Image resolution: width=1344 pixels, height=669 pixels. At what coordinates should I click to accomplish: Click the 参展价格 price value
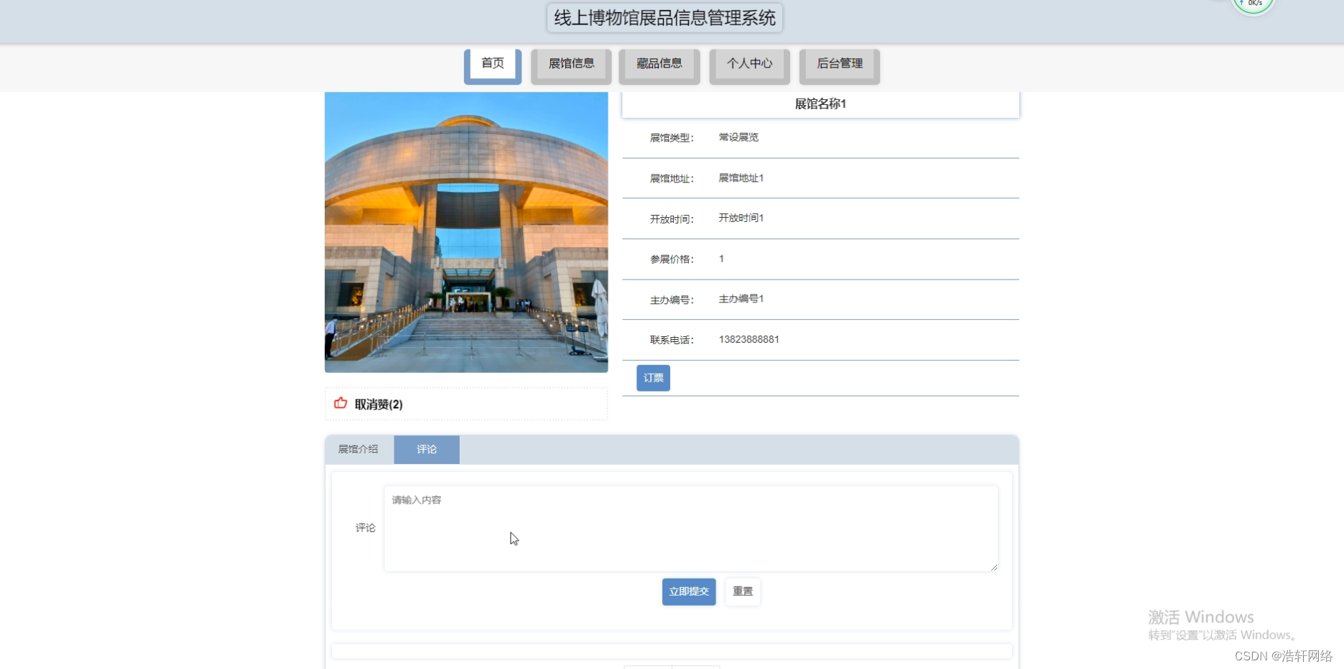[720, 259]
